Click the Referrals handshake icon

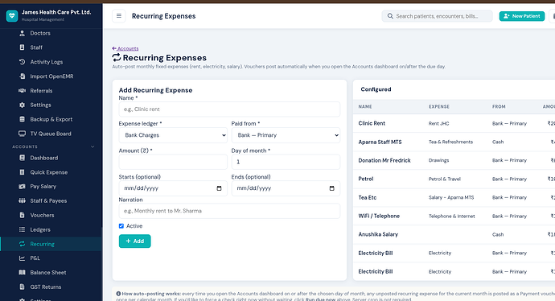(22, 91)
